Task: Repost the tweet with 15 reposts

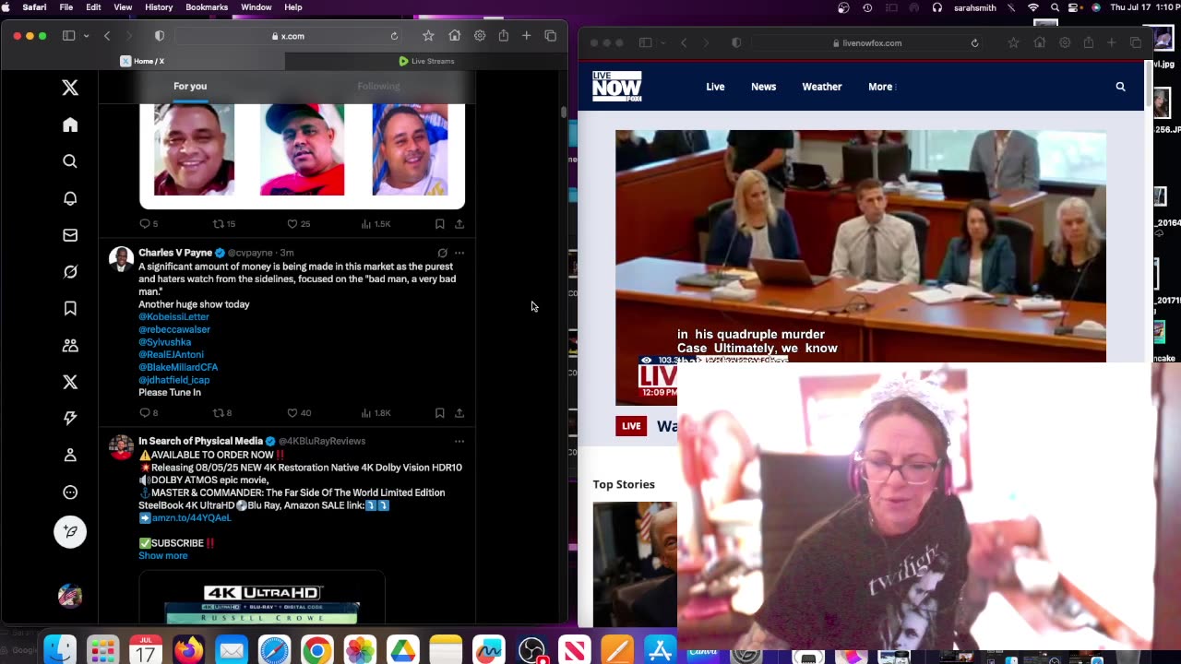Action: 219,224
